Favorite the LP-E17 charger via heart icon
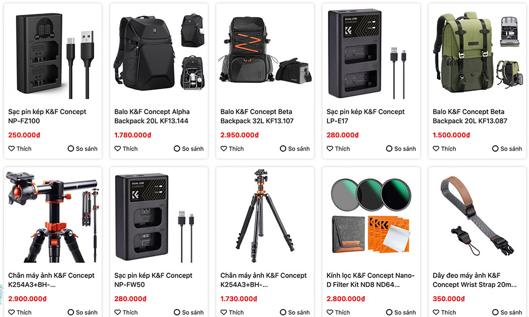 330,148
